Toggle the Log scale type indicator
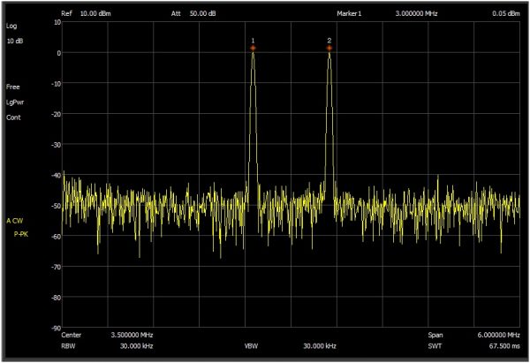 (x=11, y=27)
